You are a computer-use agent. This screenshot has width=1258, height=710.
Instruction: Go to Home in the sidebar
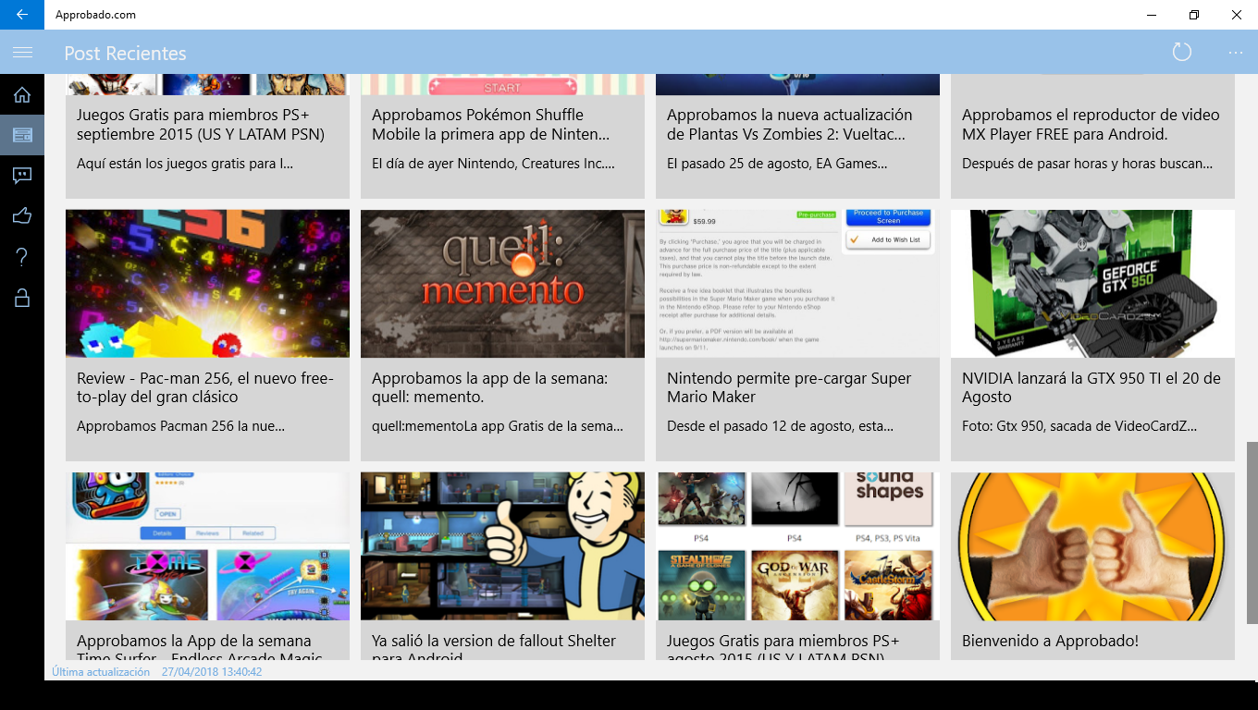22,94
